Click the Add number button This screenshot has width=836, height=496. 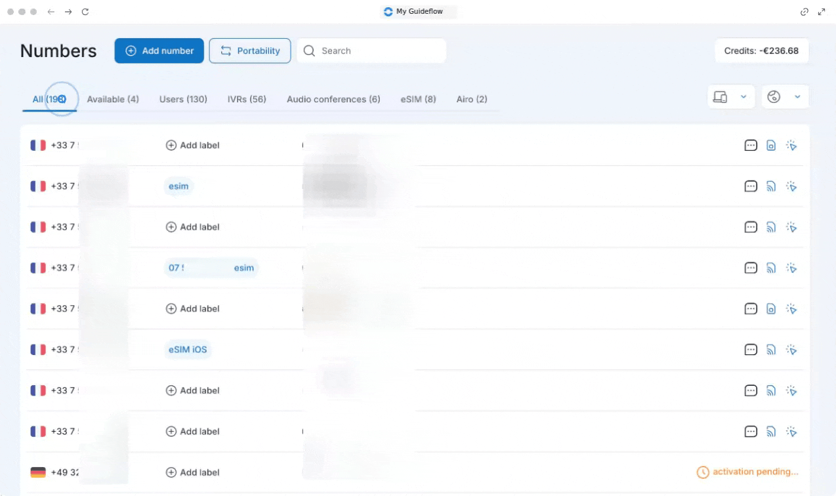(159, 51)
